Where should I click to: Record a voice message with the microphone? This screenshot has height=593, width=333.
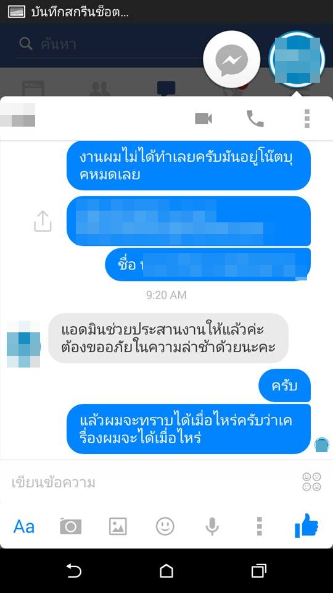[x=212, y=526]
